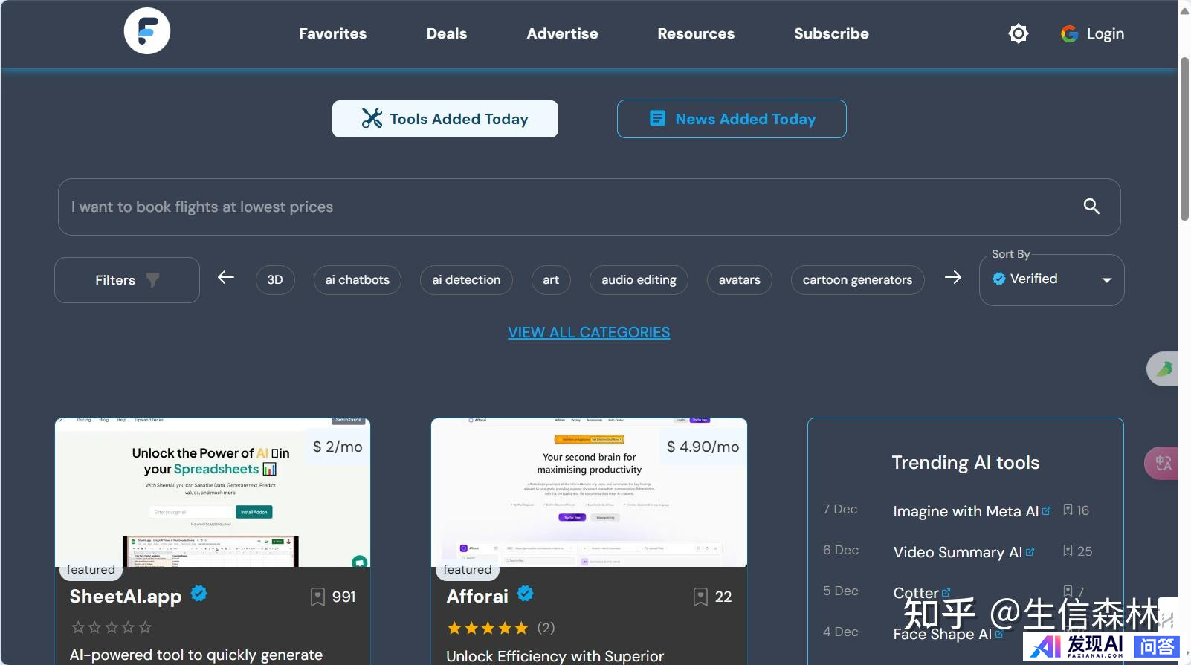Click Afforai's five-star rating
Viewport: 1191px width, 665px height.
[488, 628]
